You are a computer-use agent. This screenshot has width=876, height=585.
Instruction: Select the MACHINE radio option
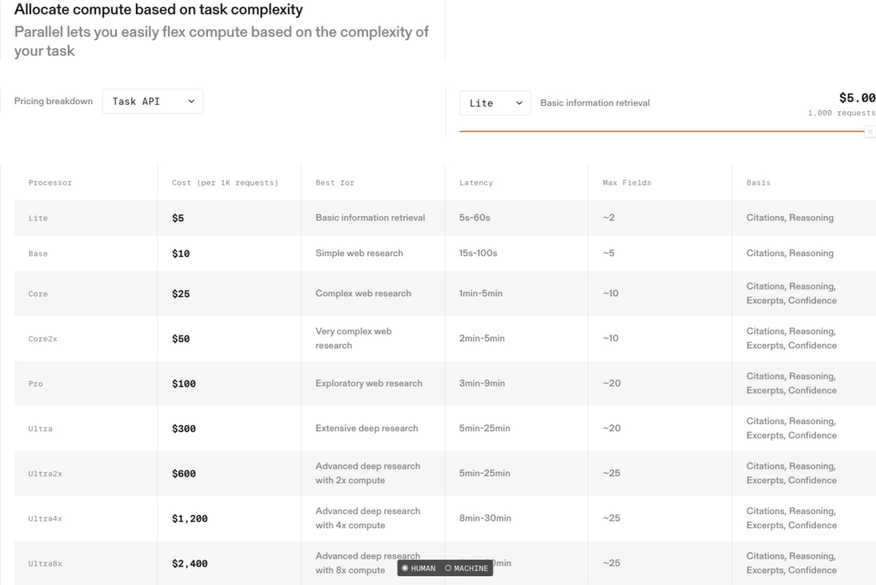point(466,568)
